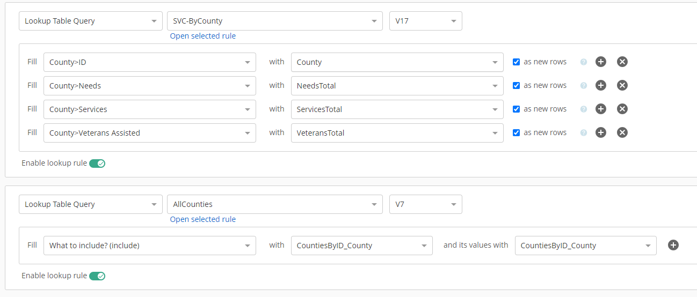697x297 pixels.
Task: Remove the County>Veterans Assisted fill row
Action: [x=622, y=132]
